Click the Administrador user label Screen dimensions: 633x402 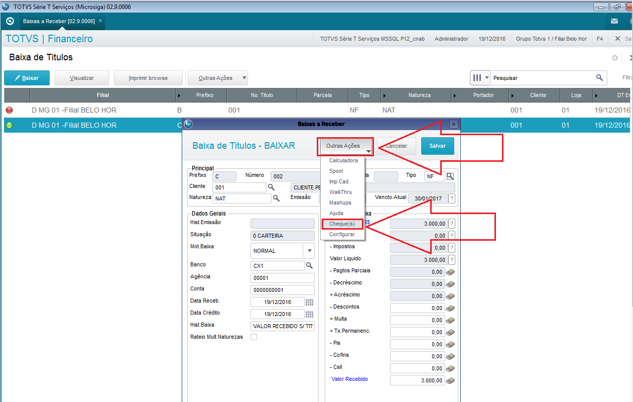pyautogui.click(x=451, y=39)
